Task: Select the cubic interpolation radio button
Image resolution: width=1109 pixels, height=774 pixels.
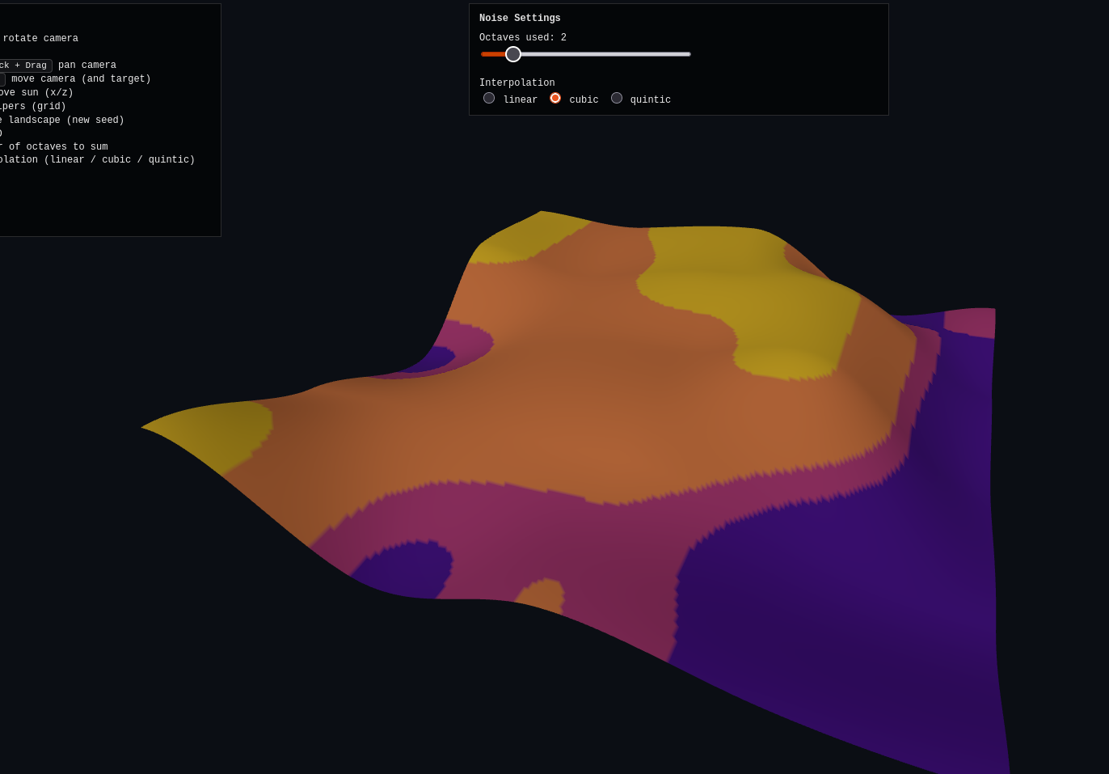Action: pyautogui.click(x=555, y=98)
